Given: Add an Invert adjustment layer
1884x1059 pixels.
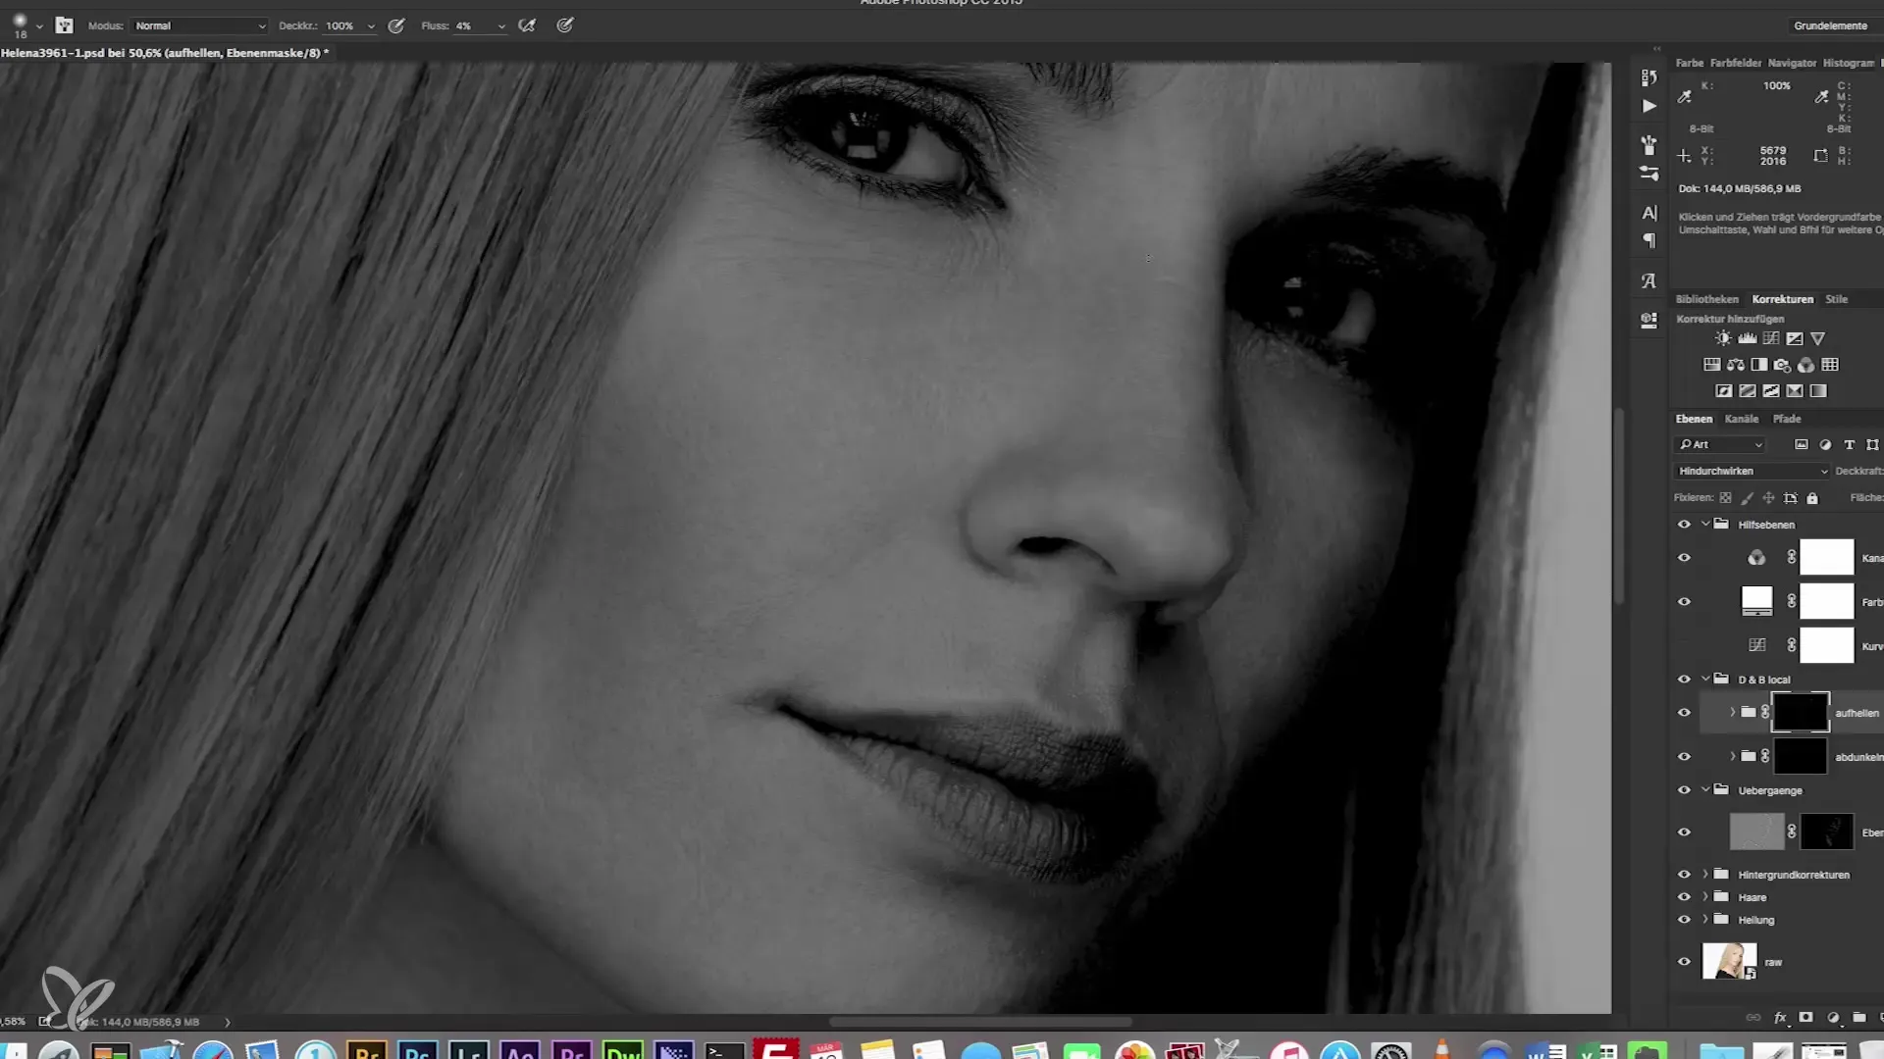Looking at the screenshot, I should click(x=1724, y=391).
